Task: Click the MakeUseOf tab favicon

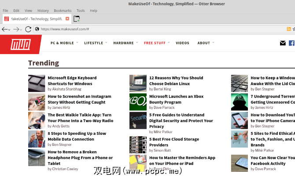Action: (x=7, y=19)
